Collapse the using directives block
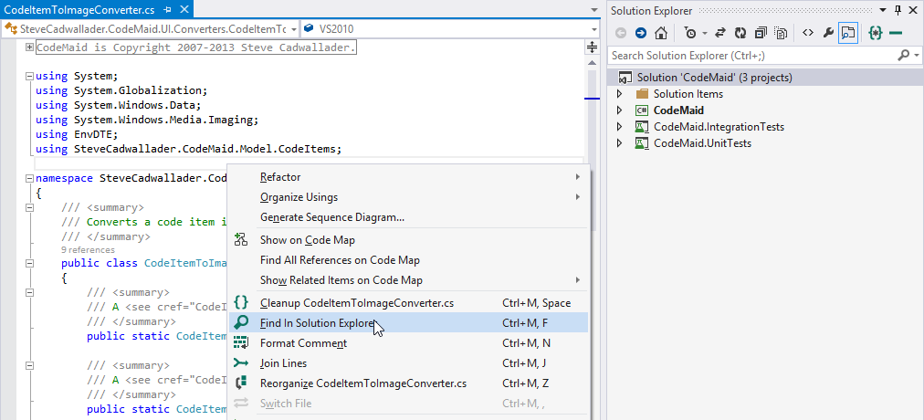Screen dimensions: 924x420 (x=29, y=76)
